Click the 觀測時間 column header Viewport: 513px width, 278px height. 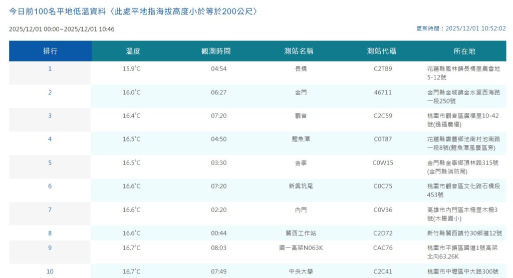[x=216, y=51]
